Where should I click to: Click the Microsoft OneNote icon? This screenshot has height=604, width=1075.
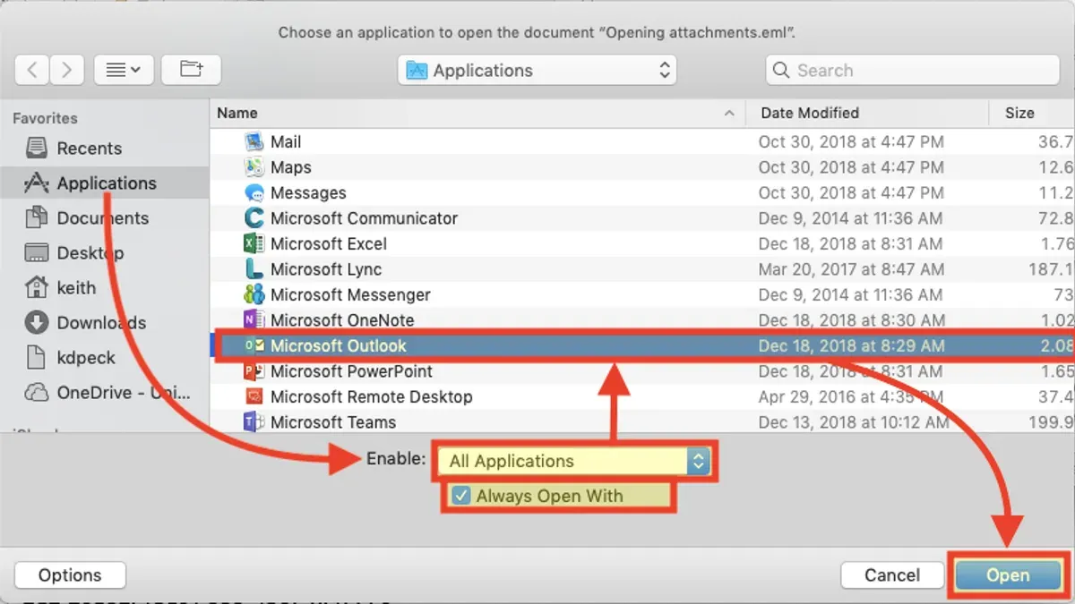click(254, 320)
